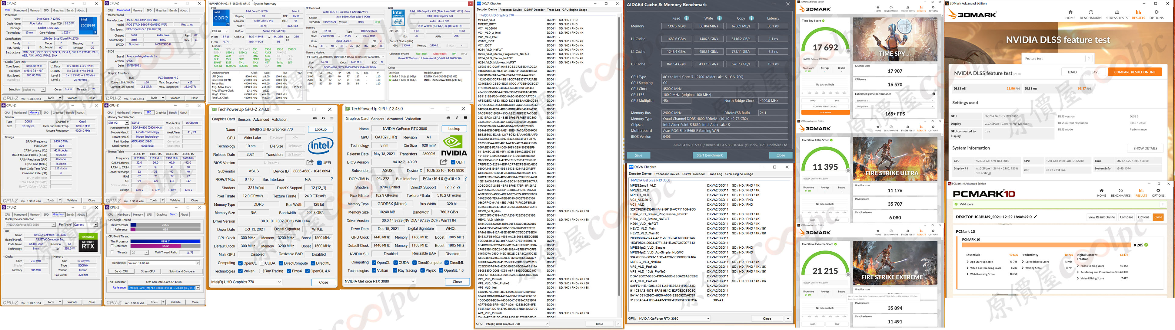Toggle CUDA checkbox in Intel UHD GPU-Z window
This screenshot has width=1175, height=330.
click(262, 263)
